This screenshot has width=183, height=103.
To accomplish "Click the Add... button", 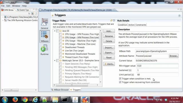I will [109, 31].
